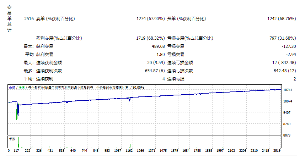The image size is (300, 156).
Task: Click the average profit trade value 1.80
Action: [160, 55]
